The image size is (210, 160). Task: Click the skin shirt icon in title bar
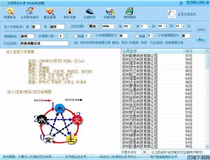(181, 3)
